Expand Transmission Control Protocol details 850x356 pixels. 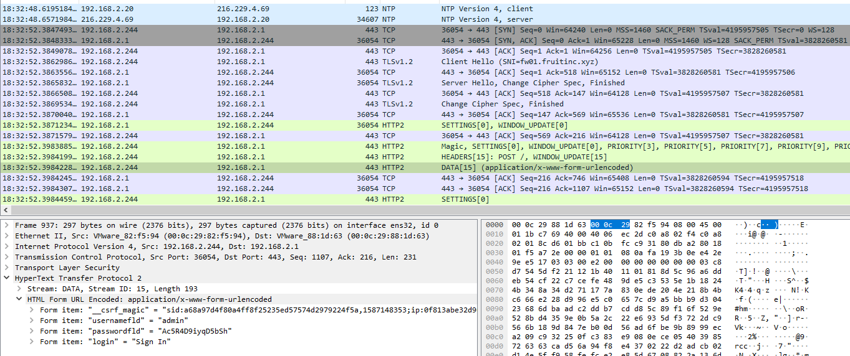pyautogui.click(x=6, y=257)
